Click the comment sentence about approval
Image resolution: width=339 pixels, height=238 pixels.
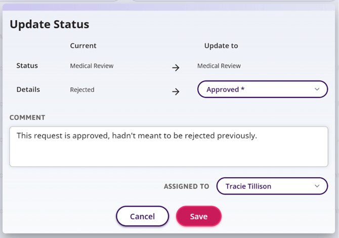tap(137, 135)
